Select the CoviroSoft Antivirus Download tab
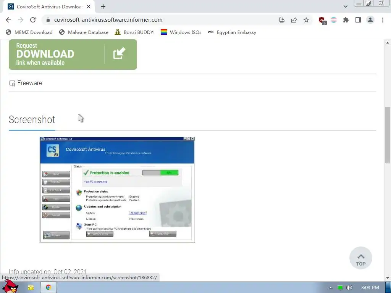The height and width of the screenshot is (293, 391). [x=49, y=7]
